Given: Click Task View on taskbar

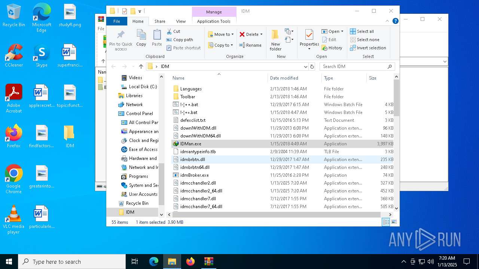Looking at the screenshot, I should [135, 262].
